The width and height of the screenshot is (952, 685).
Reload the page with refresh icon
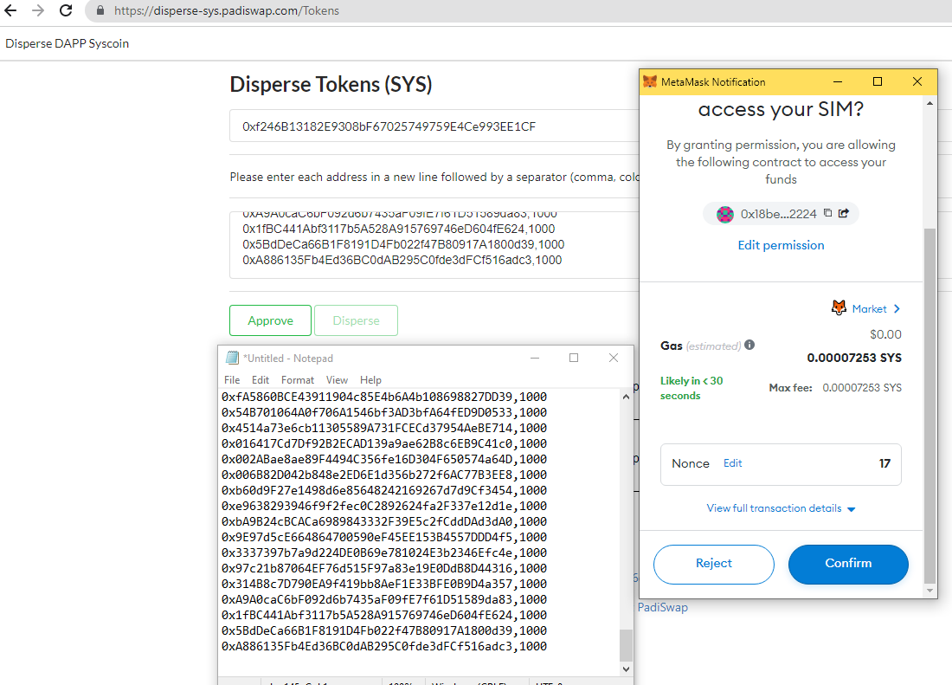tap(66, 10)
